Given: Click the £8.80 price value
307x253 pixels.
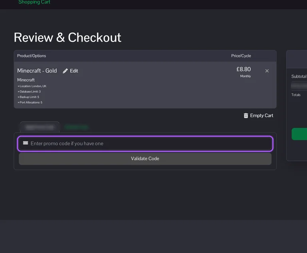Looking at the screenshot, I should coord(243,69).
